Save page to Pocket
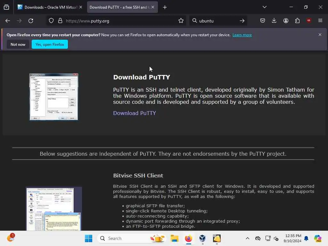This screenshot has width=328, height=246. click(x=263, y=20)
